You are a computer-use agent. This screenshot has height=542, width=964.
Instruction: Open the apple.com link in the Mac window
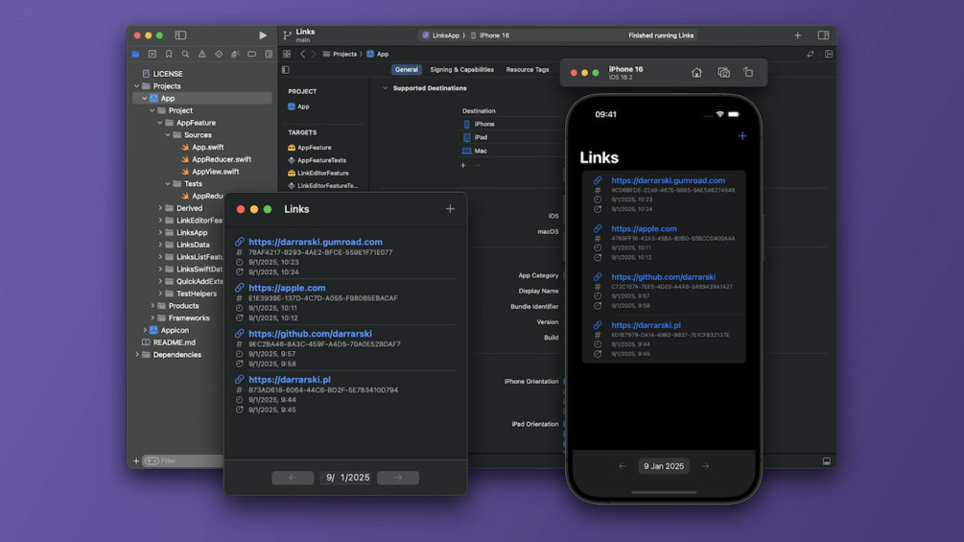pos(287,288)
